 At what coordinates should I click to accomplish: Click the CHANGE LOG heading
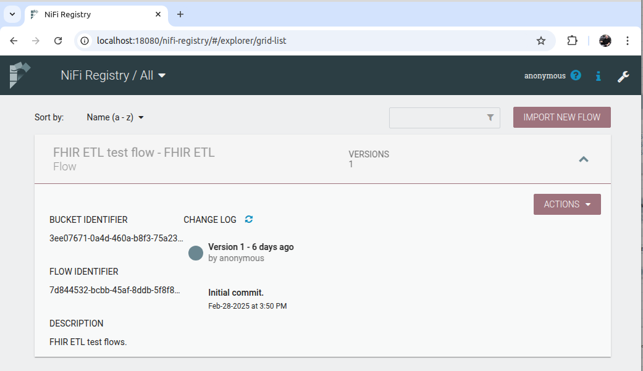[x=210, y=220]
